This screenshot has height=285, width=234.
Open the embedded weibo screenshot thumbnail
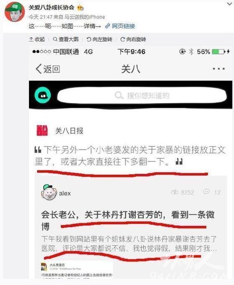click(77, 270)
